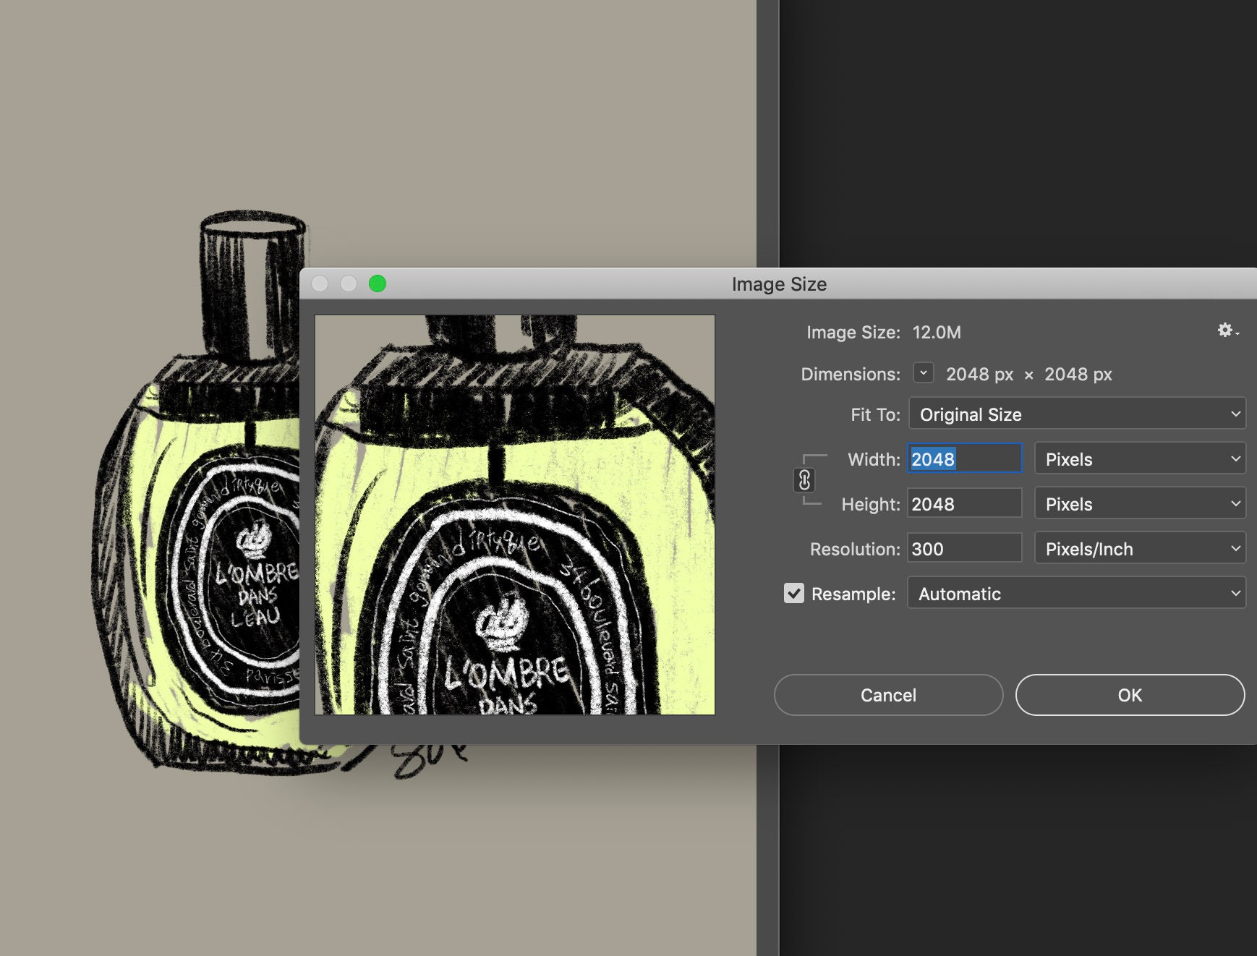Click OK to apply the new image size

pos(1130,695)
